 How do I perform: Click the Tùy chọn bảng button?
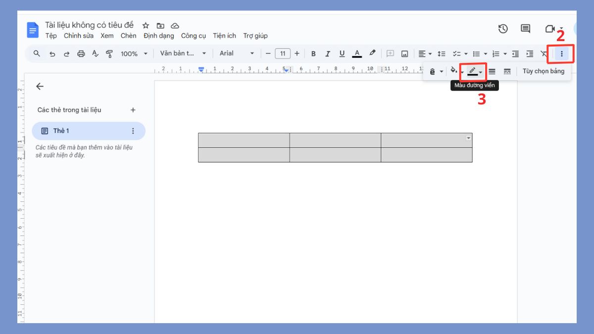pyautogui.click(x=543, y=71)
